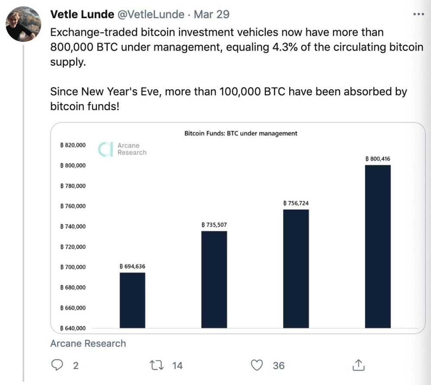The width and height of the screenshot is (431, 385).
Task: Click the like count number 36
Action: pos(279,366)
